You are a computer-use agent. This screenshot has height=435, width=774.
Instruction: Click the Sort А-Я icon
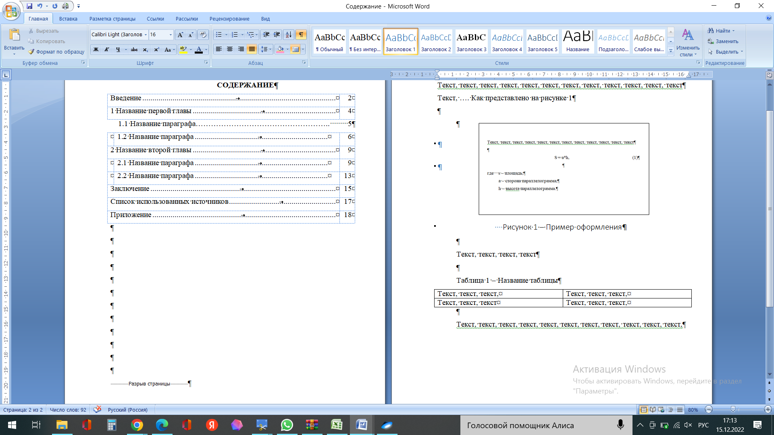point(288,35)
